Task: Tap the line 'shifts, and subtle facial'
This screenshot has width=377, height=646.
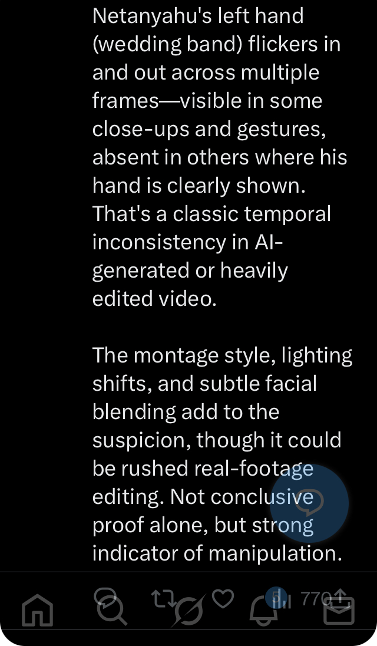Action: click(204, 384)
